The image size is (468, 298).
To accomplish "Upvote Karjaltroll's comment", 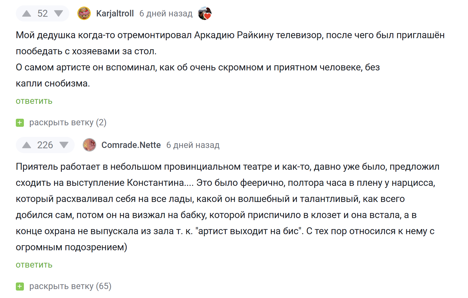I will [27, 13].
